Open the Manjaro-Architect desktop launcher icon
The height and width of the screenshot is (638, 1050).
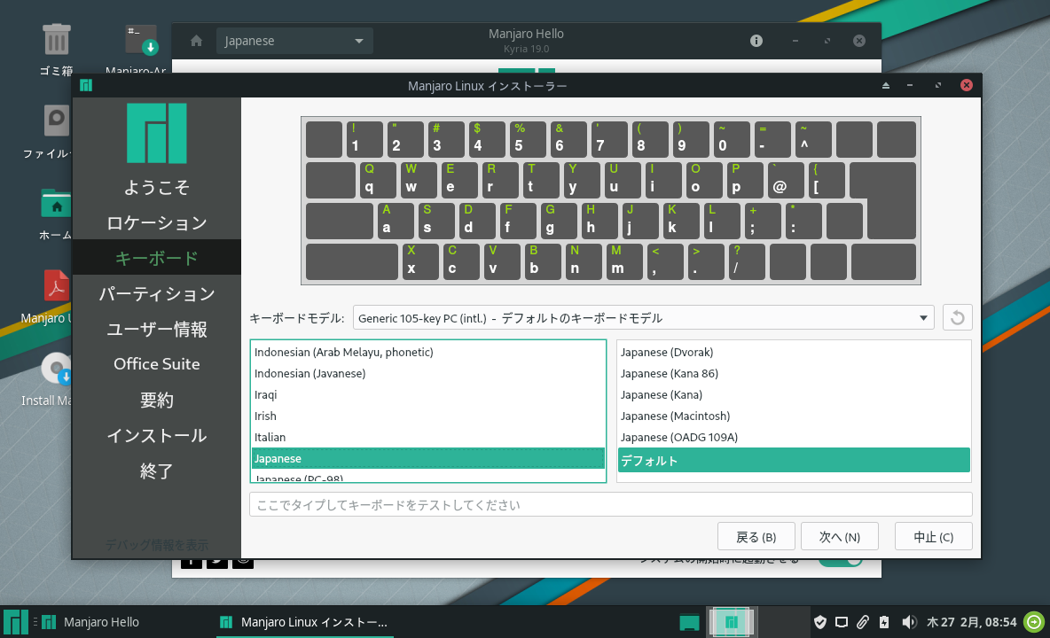click(141, 40)
